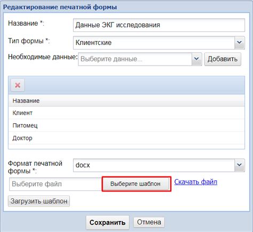253x232 pixels.
Task: Save the form with Сохранить
Action: 107,222
